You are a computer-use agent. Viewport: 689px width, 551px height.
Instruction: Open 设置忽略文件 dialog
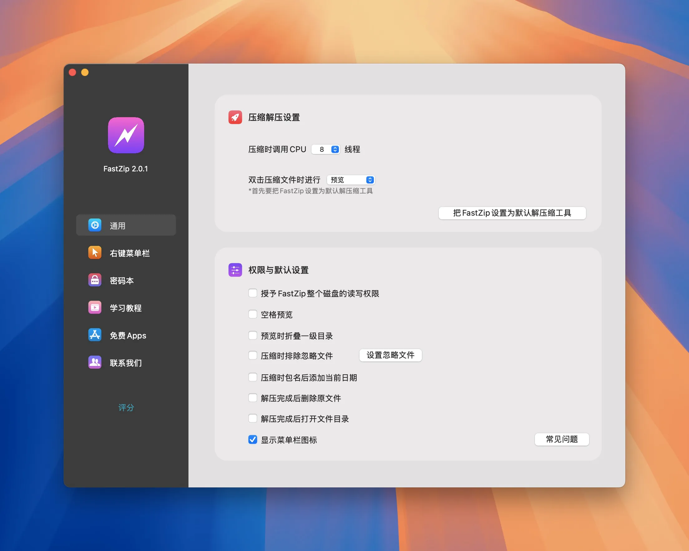(x=390, y=355)
